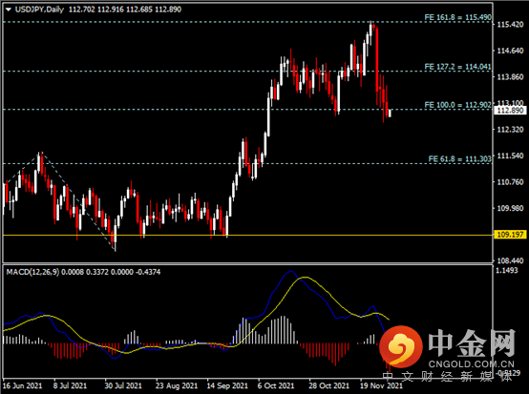Select the FE 61.8 = 111.303 label
The image size is (529, 394).
tap(459, 159)
